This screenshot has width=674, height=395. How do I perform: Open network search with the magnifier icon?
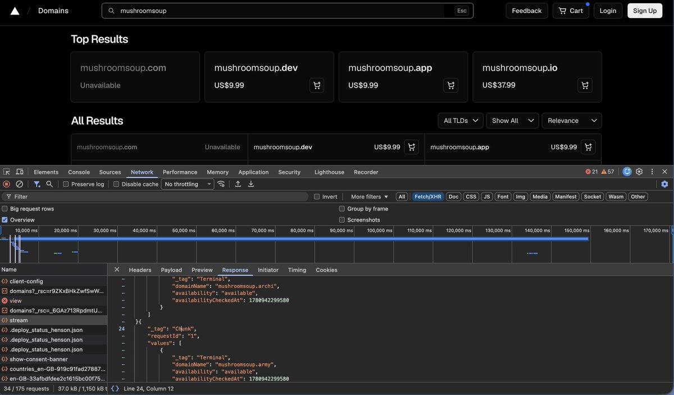tap(49, 184)
